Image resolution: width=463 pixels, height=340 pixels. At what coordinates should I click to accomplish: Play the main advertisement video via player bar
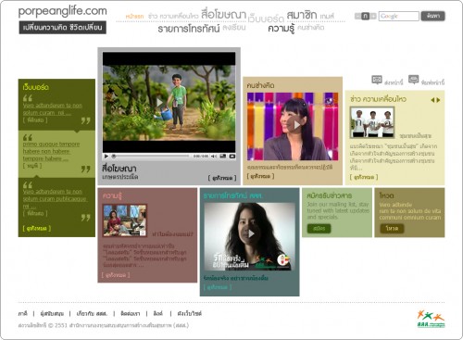pyautogui.click(x=106, y=157)
